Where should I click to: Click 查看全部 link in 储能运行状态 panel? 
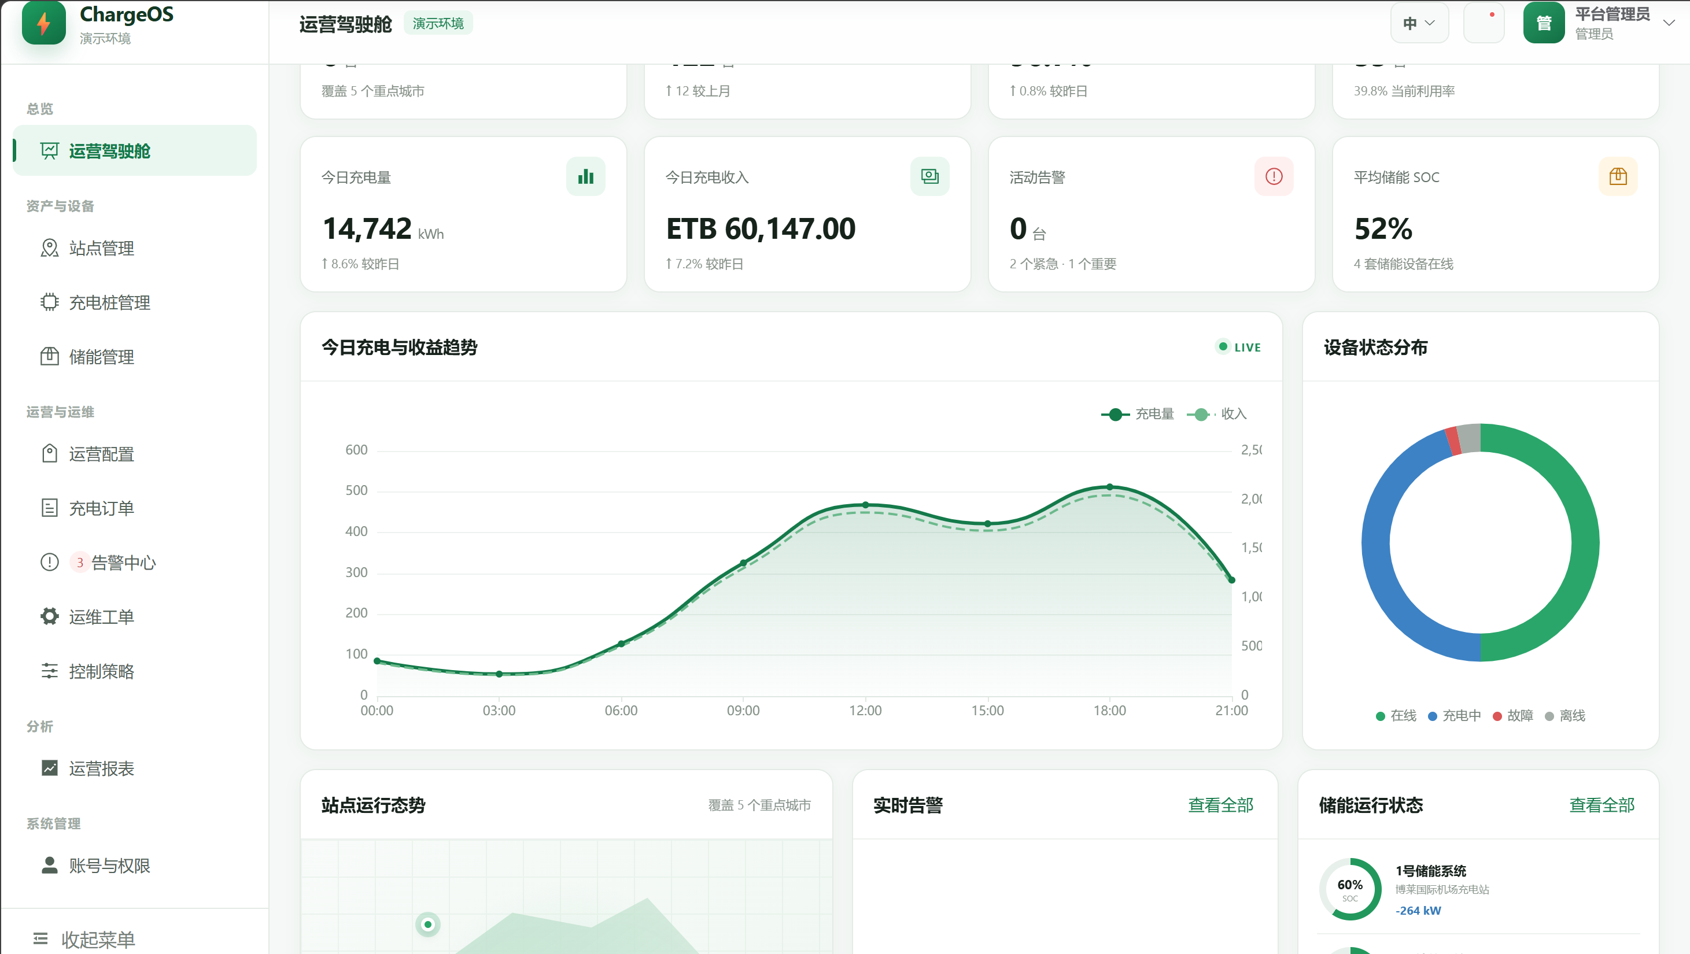[x=1602, y=805]
